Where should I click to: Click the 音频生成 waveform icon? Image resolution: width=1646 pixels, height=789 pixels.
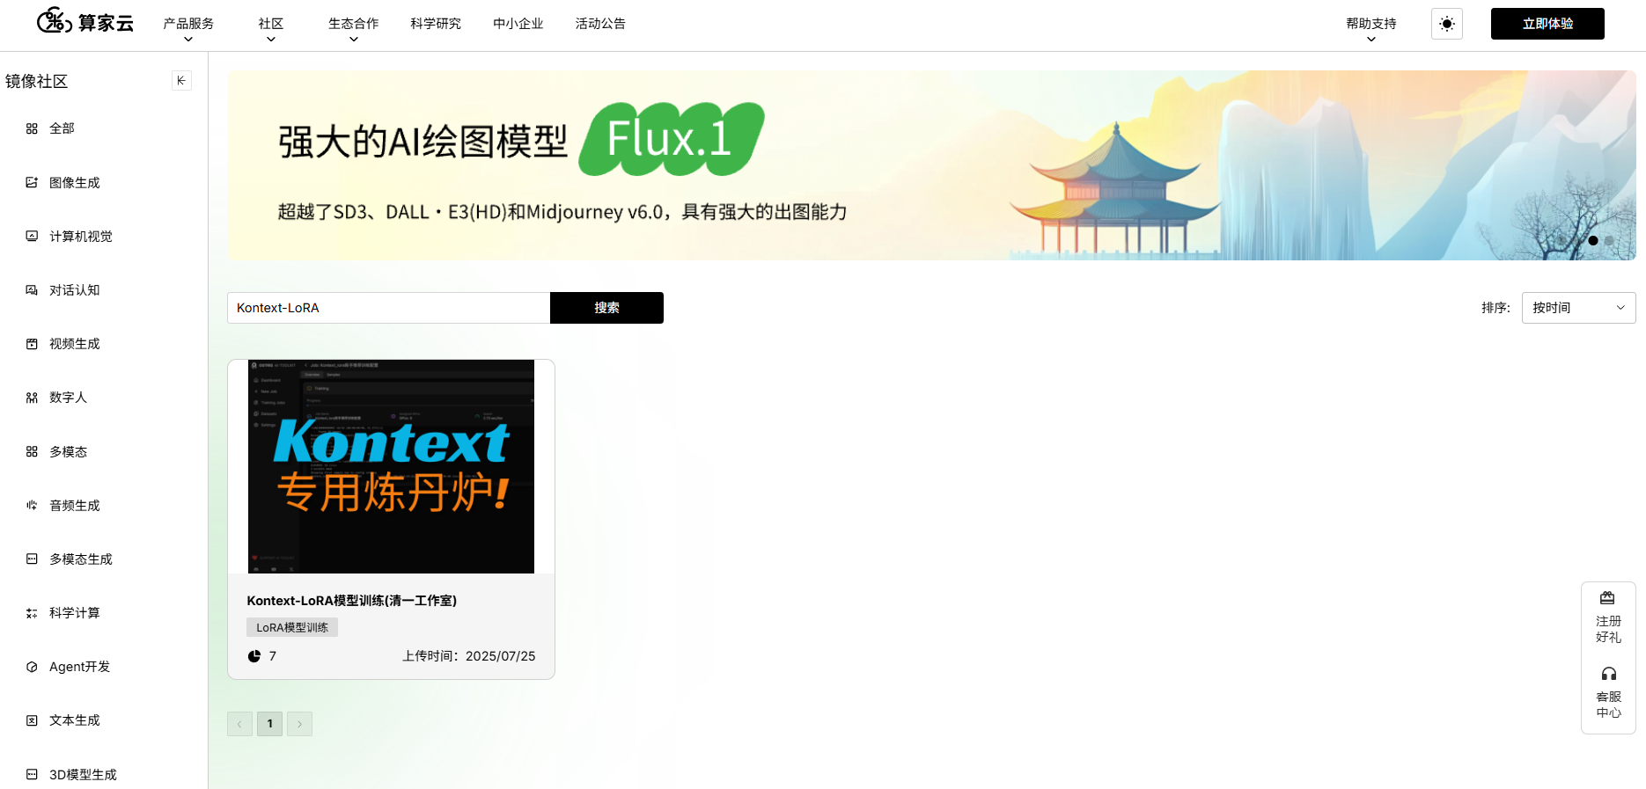pyautogui.click(x=32, y=505)
